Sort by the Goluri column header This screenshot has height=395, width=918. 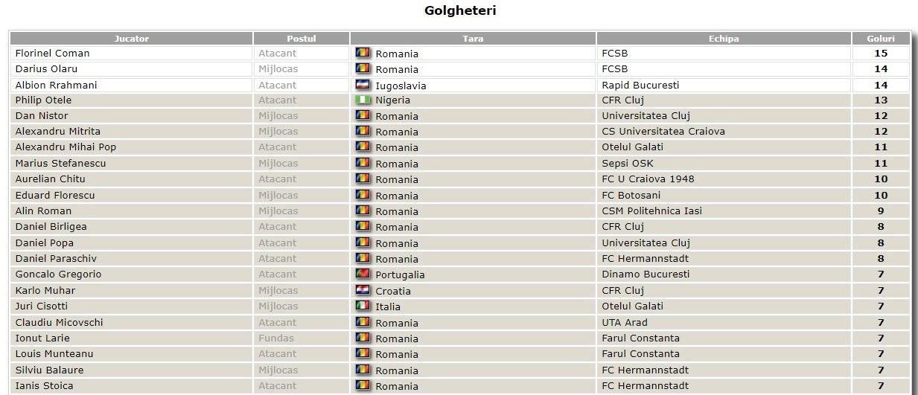(x=881, y=39)
